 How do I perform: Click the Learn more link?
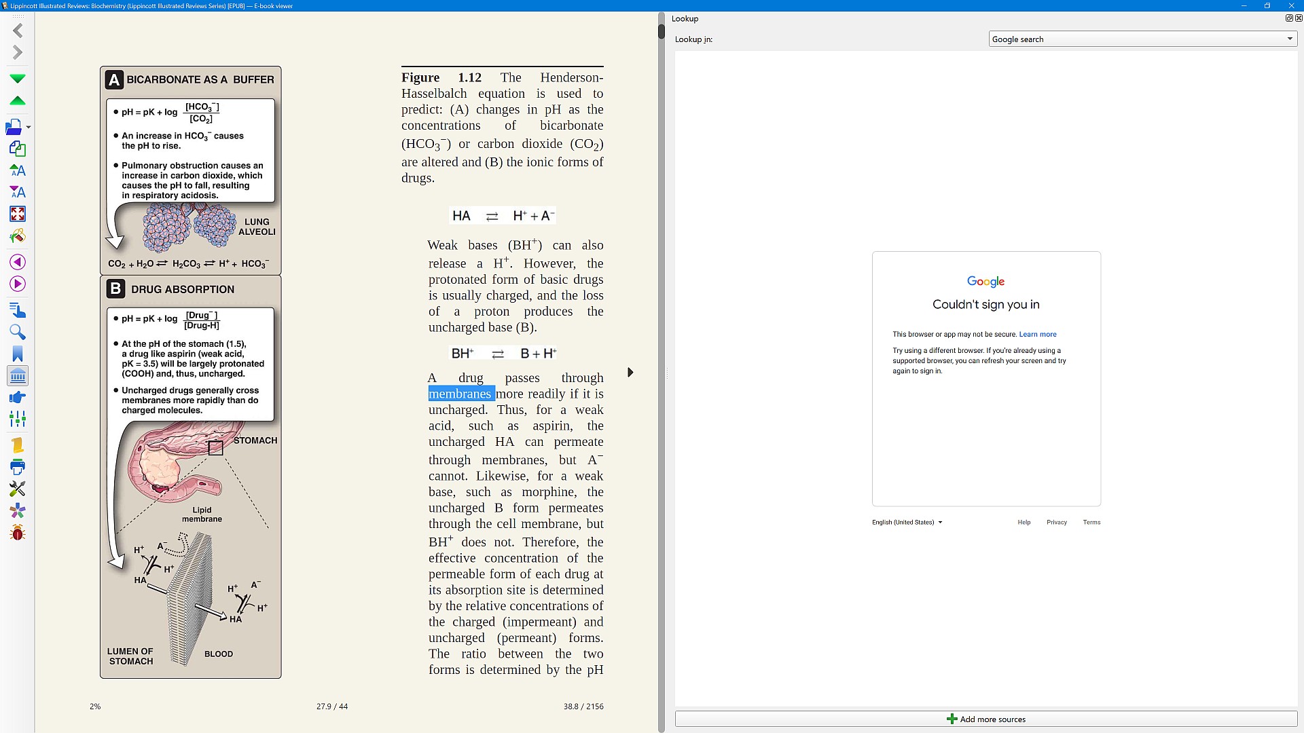(1037, 335)
